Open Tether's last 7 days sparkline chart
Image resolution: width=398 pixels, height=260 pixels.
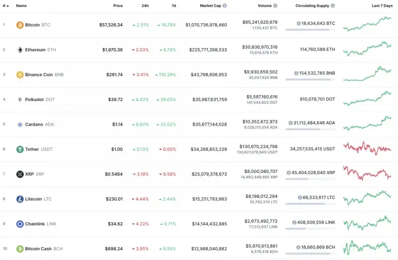coord(367,148)
